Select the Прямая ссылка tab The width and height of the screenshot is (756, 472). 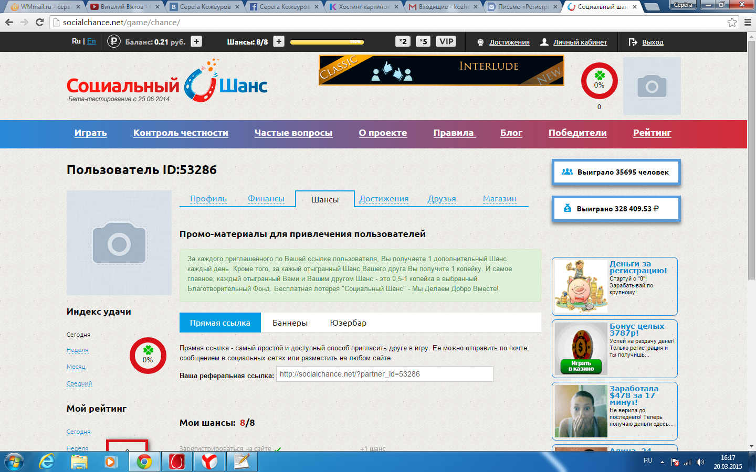[x=220, y=323]
